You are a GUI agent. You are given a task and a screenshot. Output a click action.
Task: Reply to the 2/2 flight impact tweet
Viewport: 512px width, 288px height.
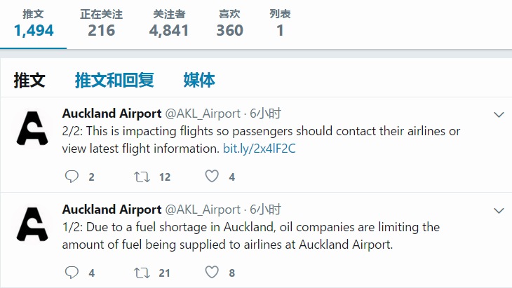pyautogui.click(x=72, y=177)
